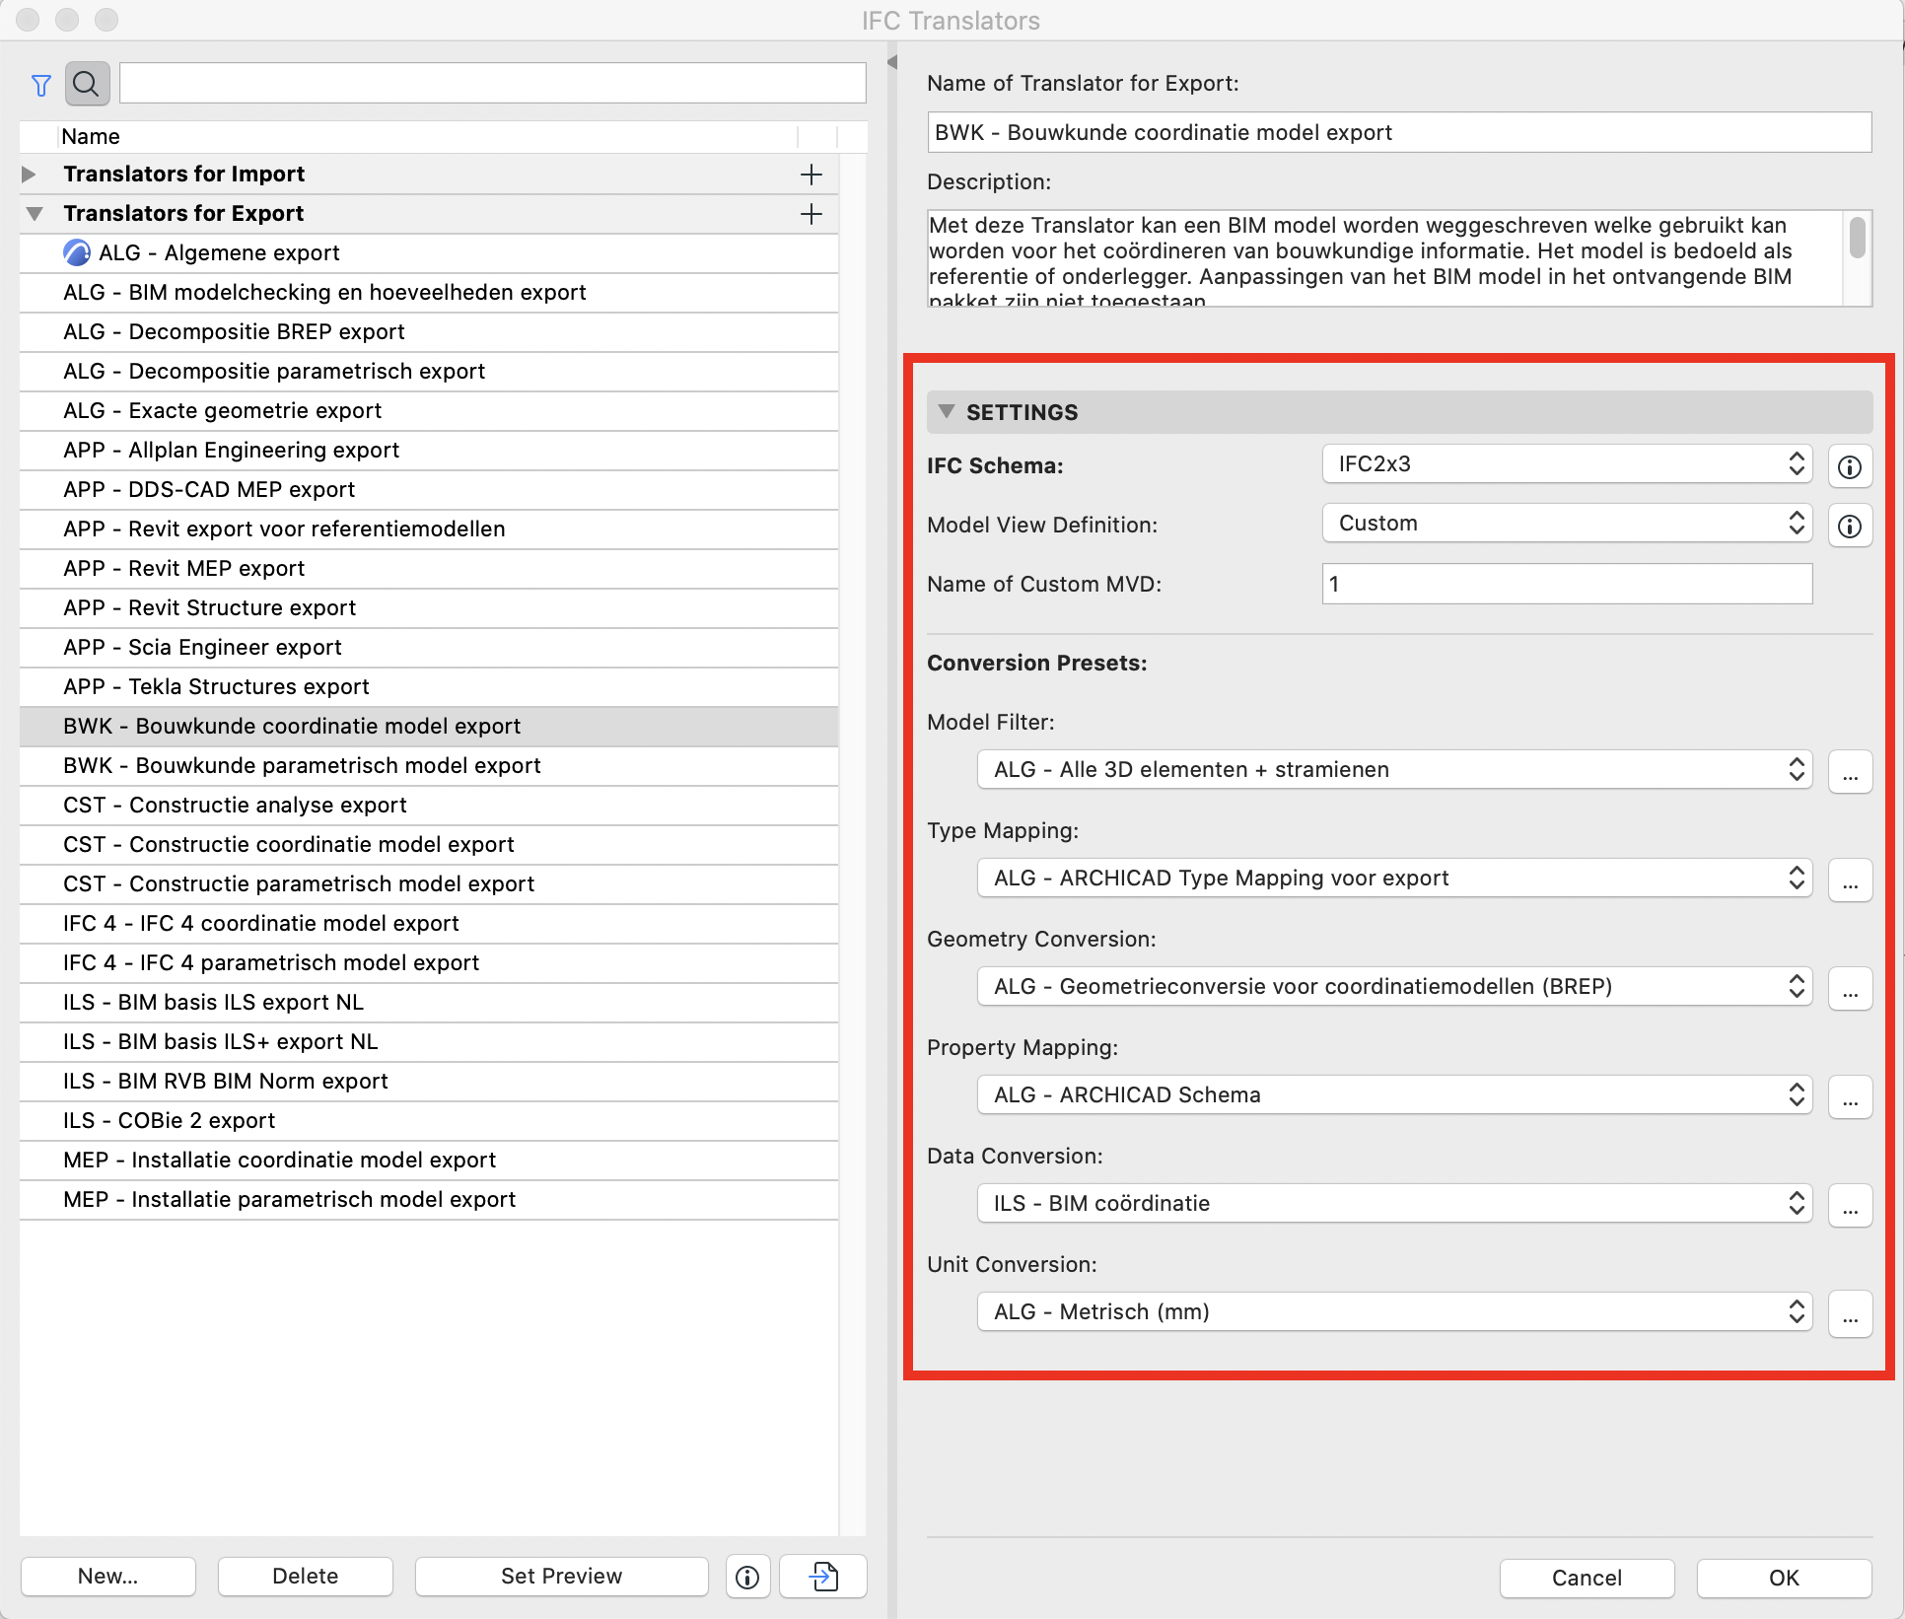This screenshot has height=1619, width=1905.
Task: Select APP - Revit export voor referentiemodellen
Action: pyautogui.click(x=429, y=529)
